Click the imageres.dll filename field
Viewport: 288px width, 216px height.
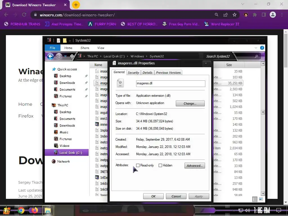click(170, 83)
